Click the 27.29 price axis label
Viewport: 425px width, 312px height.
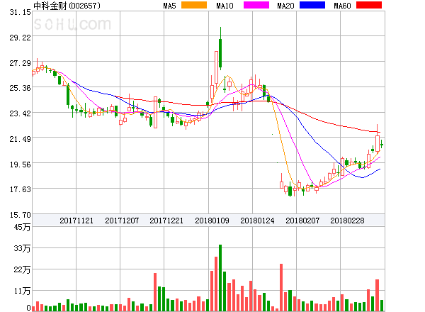tap(20, 63)
